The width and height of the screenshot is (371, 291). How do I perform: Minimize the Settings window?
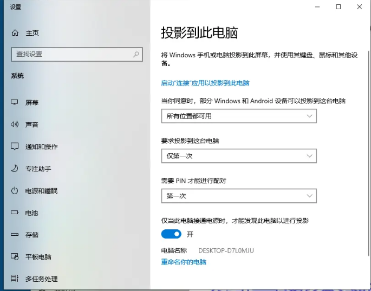[x=317, y=7]
